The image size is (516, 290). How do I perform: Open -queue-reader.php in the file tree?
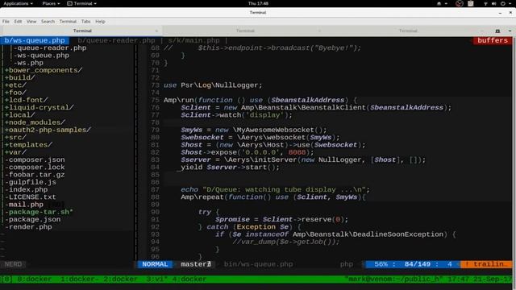[50, 48]
